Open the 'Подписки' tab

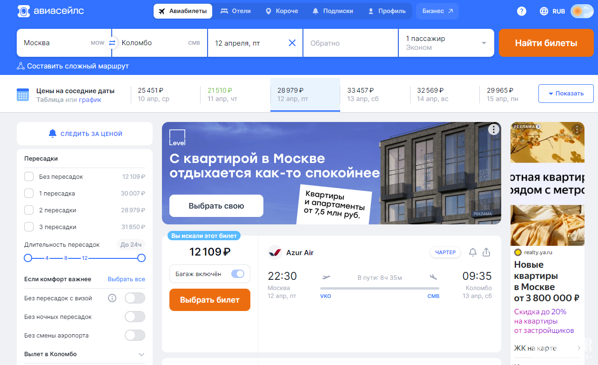[x=333, y=11]
